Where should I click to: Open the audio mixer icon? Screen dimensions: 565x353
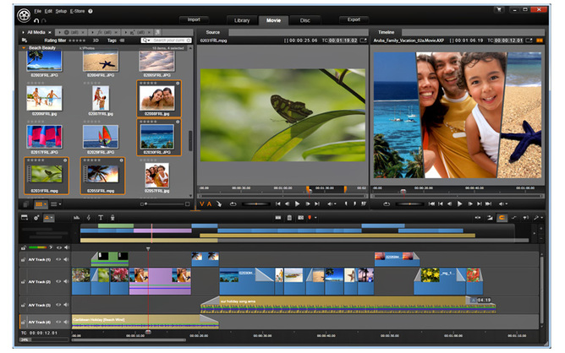click(x=76, y=217)
